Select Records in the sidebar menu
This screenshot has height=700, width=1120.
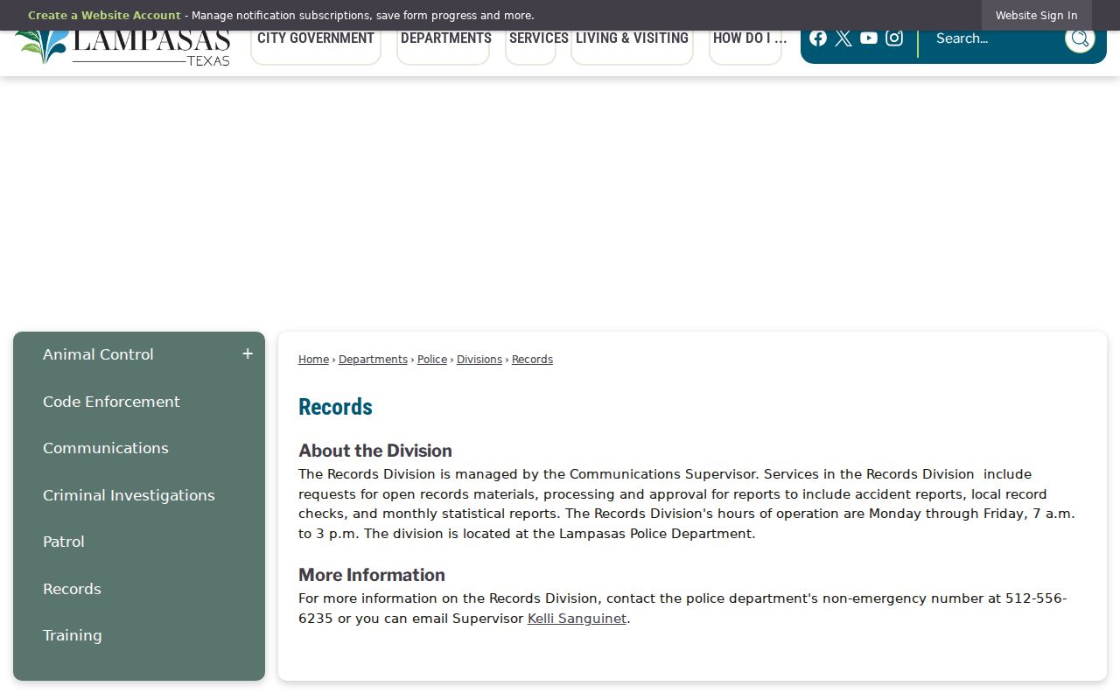[x=72, y=589]
